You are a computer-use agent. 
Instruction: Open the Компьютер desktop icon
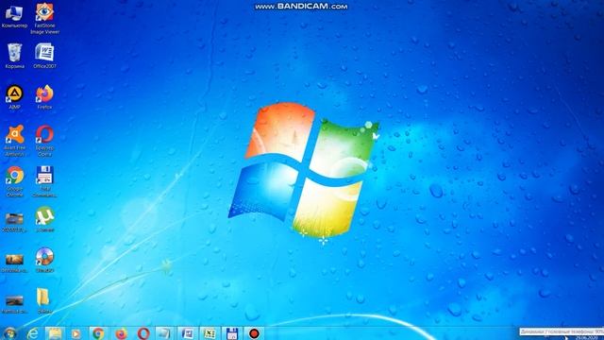point(14,16)
